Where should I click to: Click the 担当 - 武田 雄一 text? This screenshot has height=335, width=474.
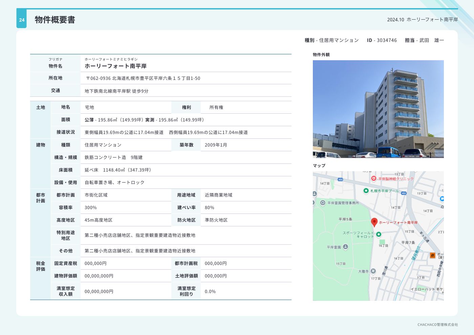tap(424, 40)
